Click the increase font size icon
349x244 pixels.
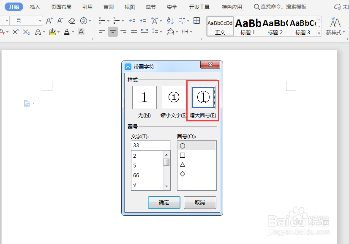tap(49, 21)
